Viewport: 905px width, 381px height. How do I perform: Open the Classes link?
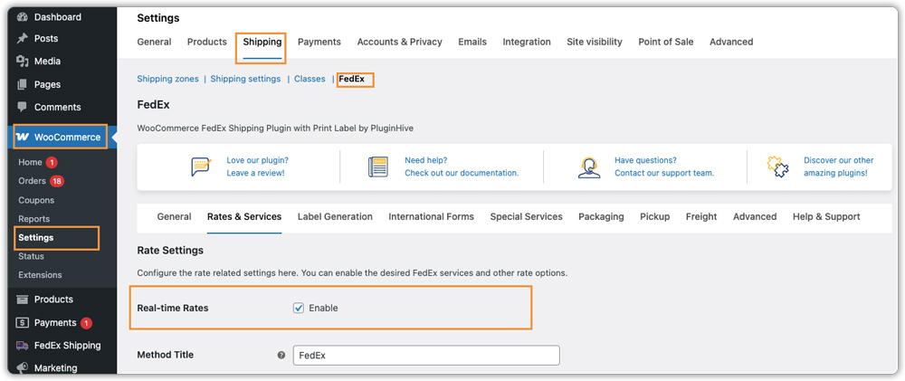[x=310, y=79]
